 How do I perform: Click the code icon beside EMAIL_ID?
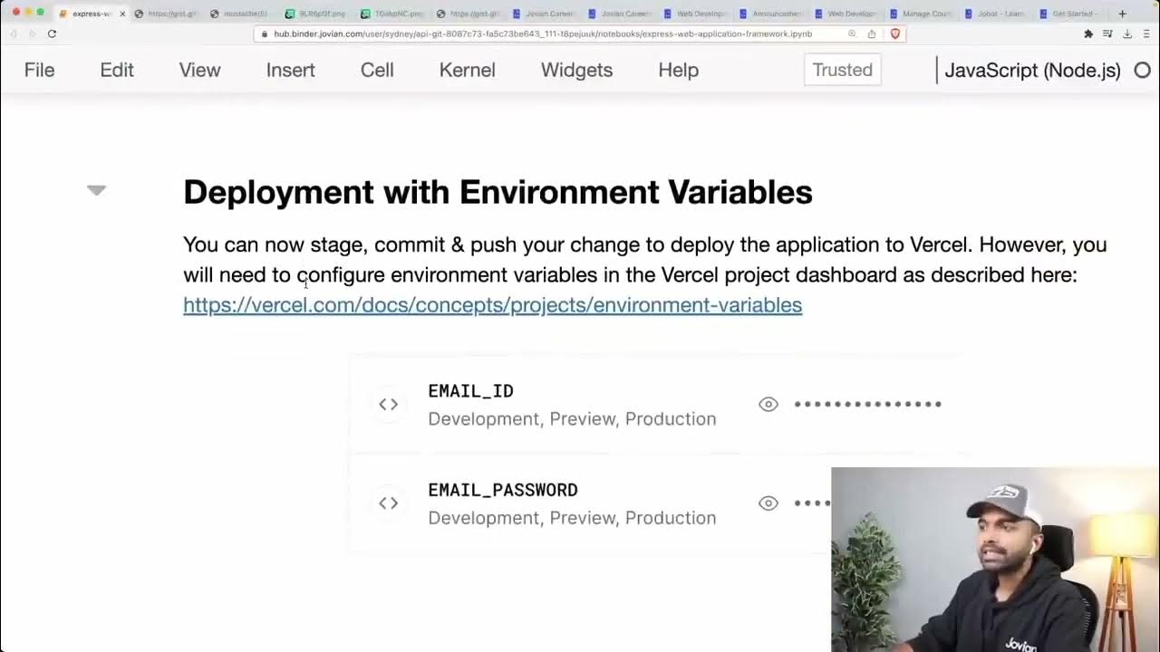click(x=389, y=405)
